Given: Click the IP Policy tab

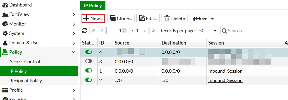Looking at the screenshot, I should point(93,5).
